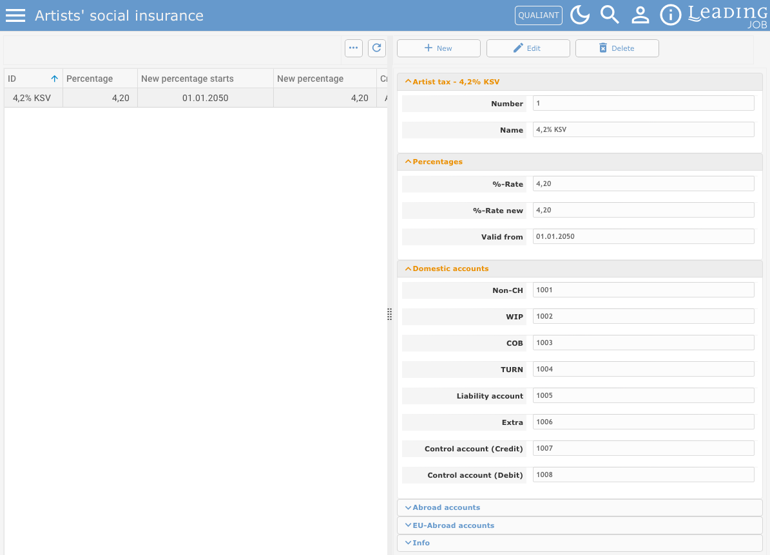770x555 pixels.
Task: Click the QUALIANT button
Action: point(538,15)
